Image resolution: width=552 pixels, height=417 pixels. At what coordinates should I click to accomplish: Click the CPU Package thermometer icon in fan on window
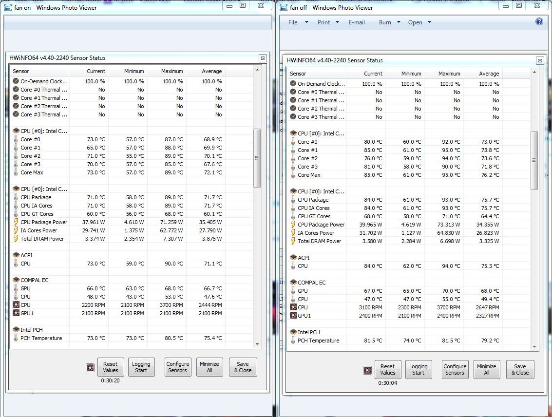pos(16,197)
